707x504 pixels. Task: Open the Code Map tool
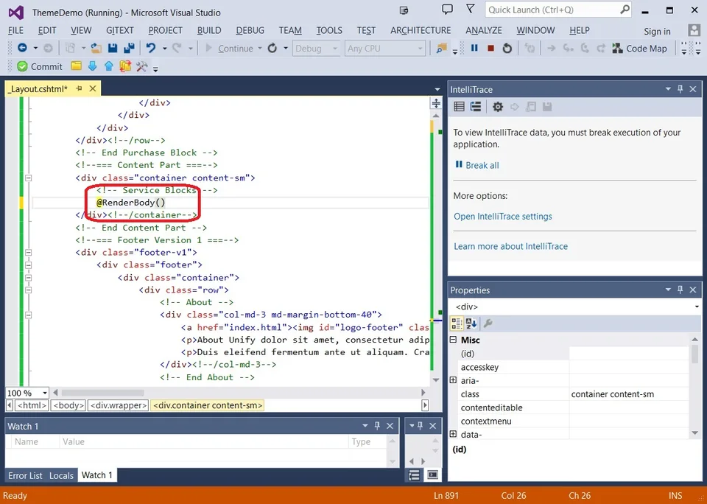639,49
